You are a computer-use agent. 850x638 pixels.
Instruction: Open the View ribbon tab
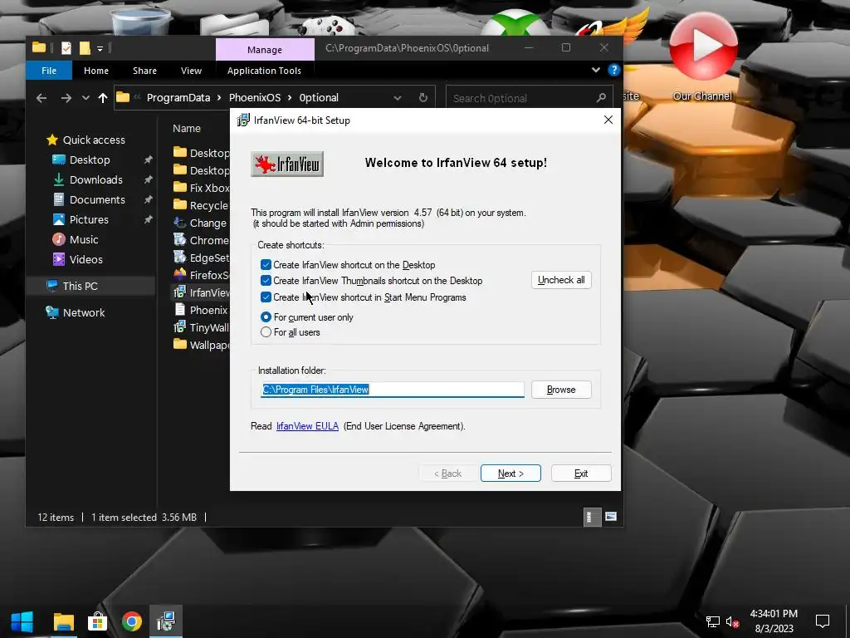(x=192, y=71)
